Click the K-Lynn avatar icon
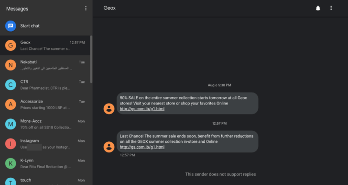The height and width of the screenshot is (185, 348). click(11, 163)
